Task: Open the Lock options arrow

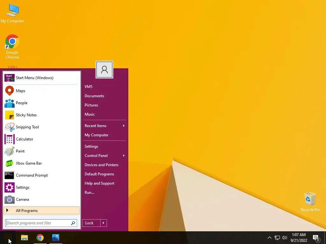Action: pyautogui.click(x=103, y=223)
